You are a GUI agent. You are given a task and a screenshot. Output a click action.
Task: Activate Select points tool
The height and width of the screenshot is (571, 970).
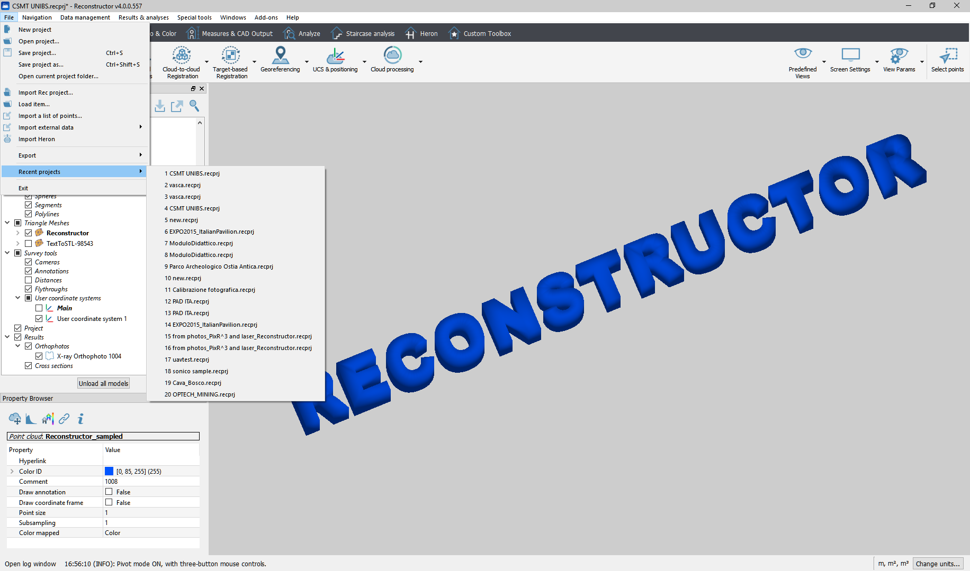(948, 59)
